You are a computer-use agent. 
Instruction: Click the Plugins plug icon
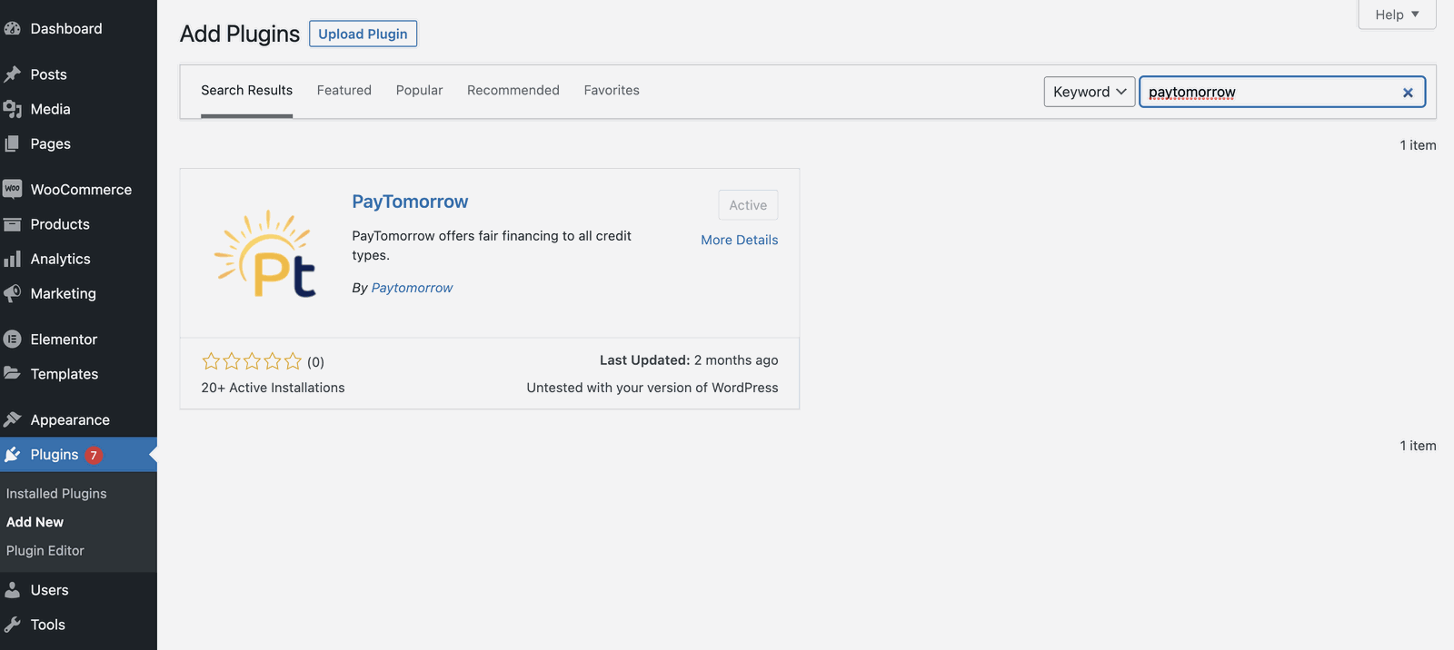[12, 454]
